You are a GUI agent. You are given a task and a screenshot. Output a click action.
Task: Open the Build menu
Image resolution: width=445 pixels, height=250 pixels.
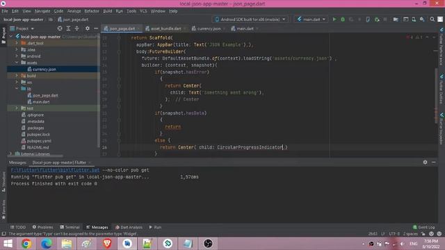107,11
